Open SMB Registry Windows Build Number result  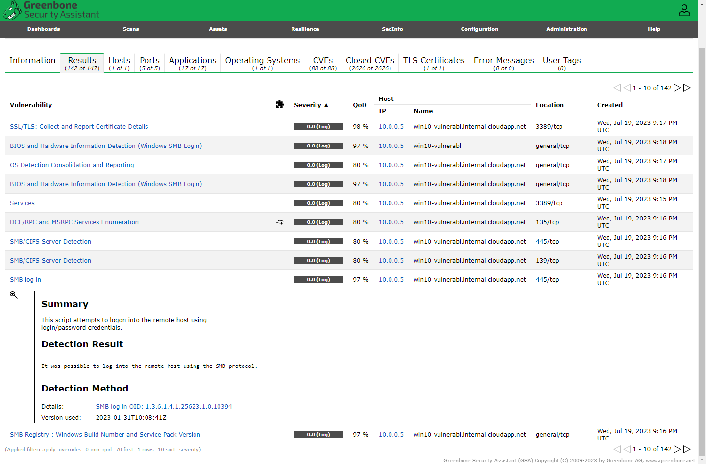click(x=105, y=434)
